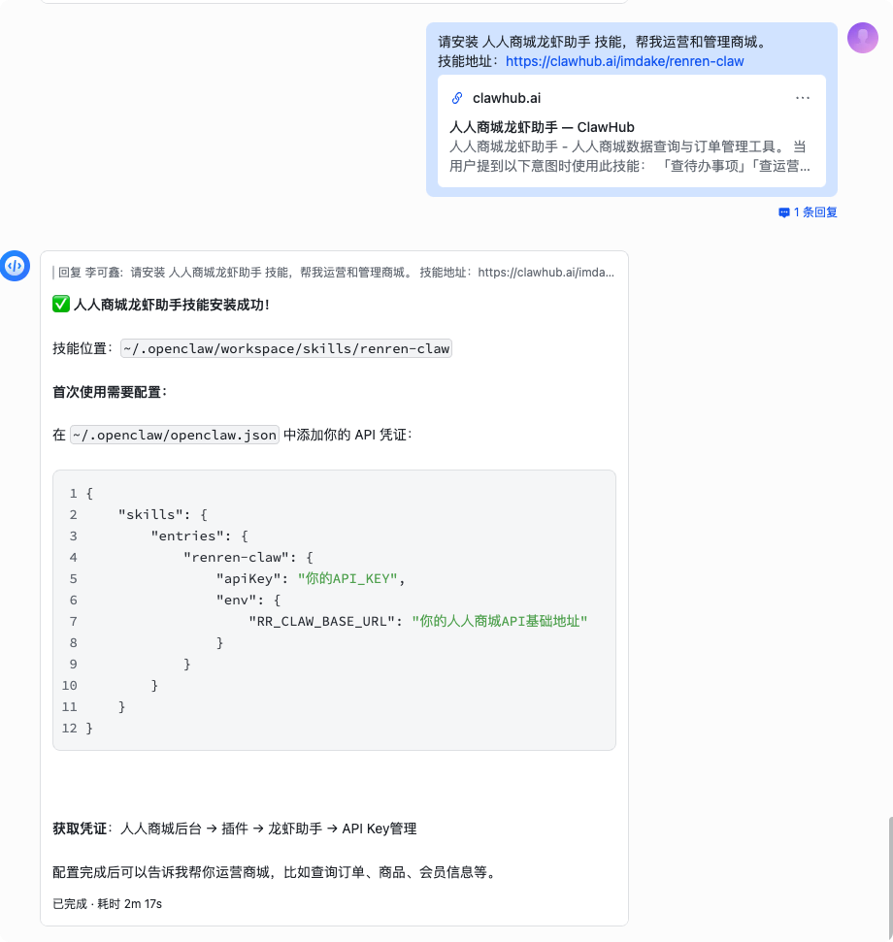
Task: Click the blue bot avatar icon
Action: pyautogui.click(x=15, y=266)
